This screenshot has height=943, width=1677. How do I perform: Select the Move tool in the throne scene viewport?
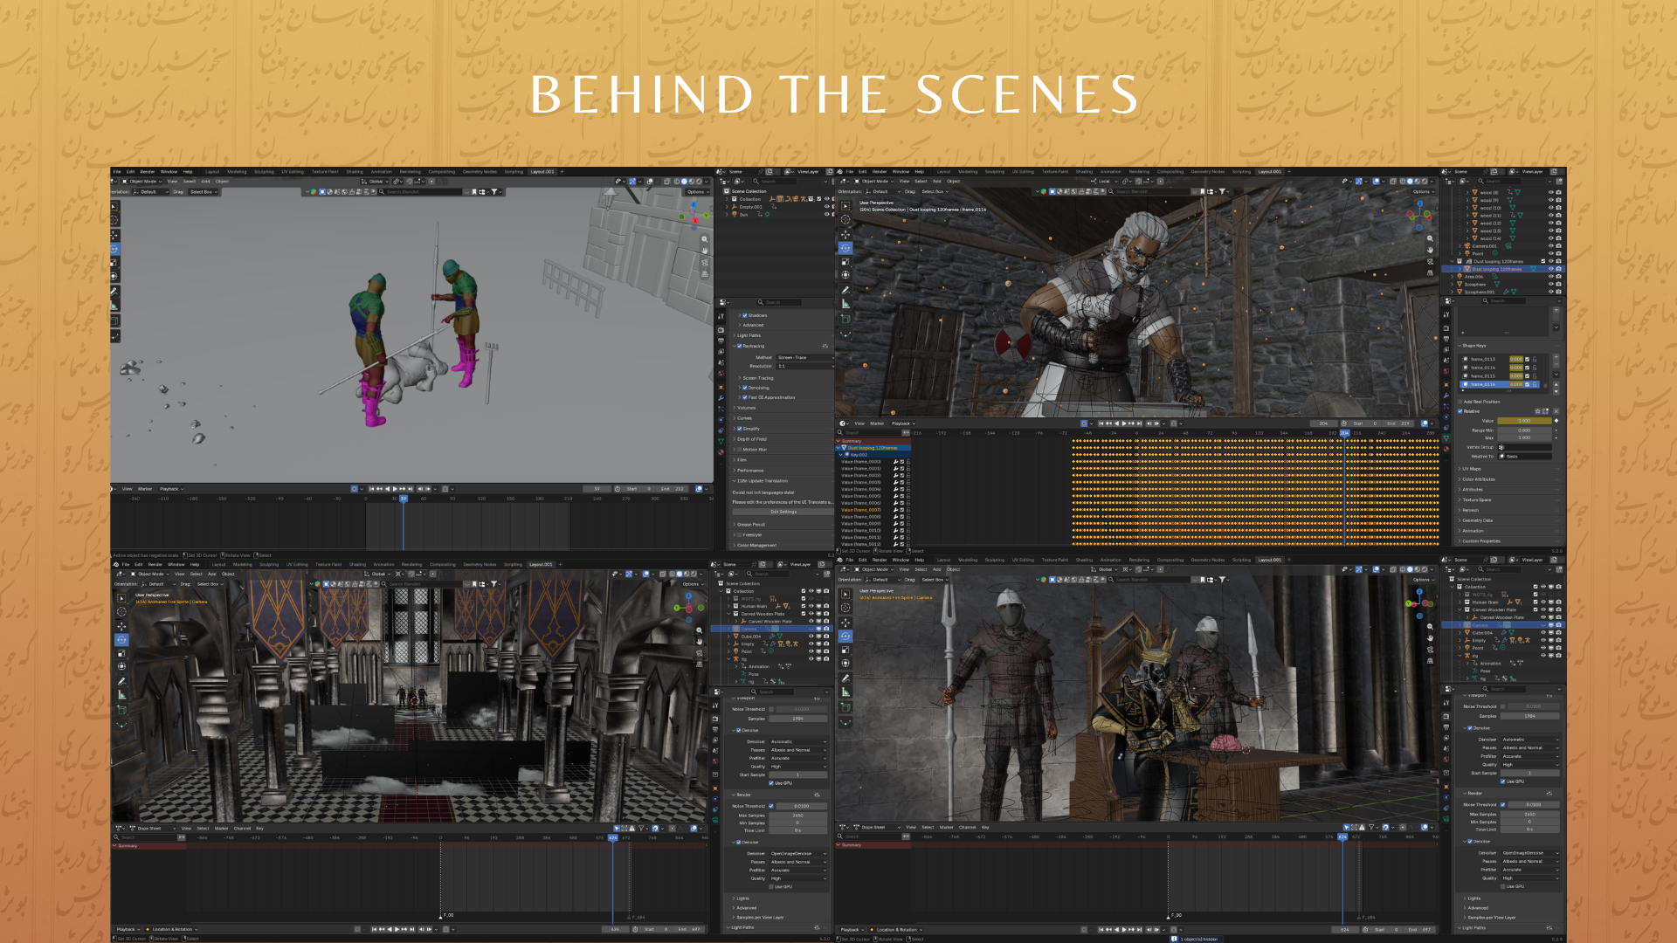(x=845, y=623)
